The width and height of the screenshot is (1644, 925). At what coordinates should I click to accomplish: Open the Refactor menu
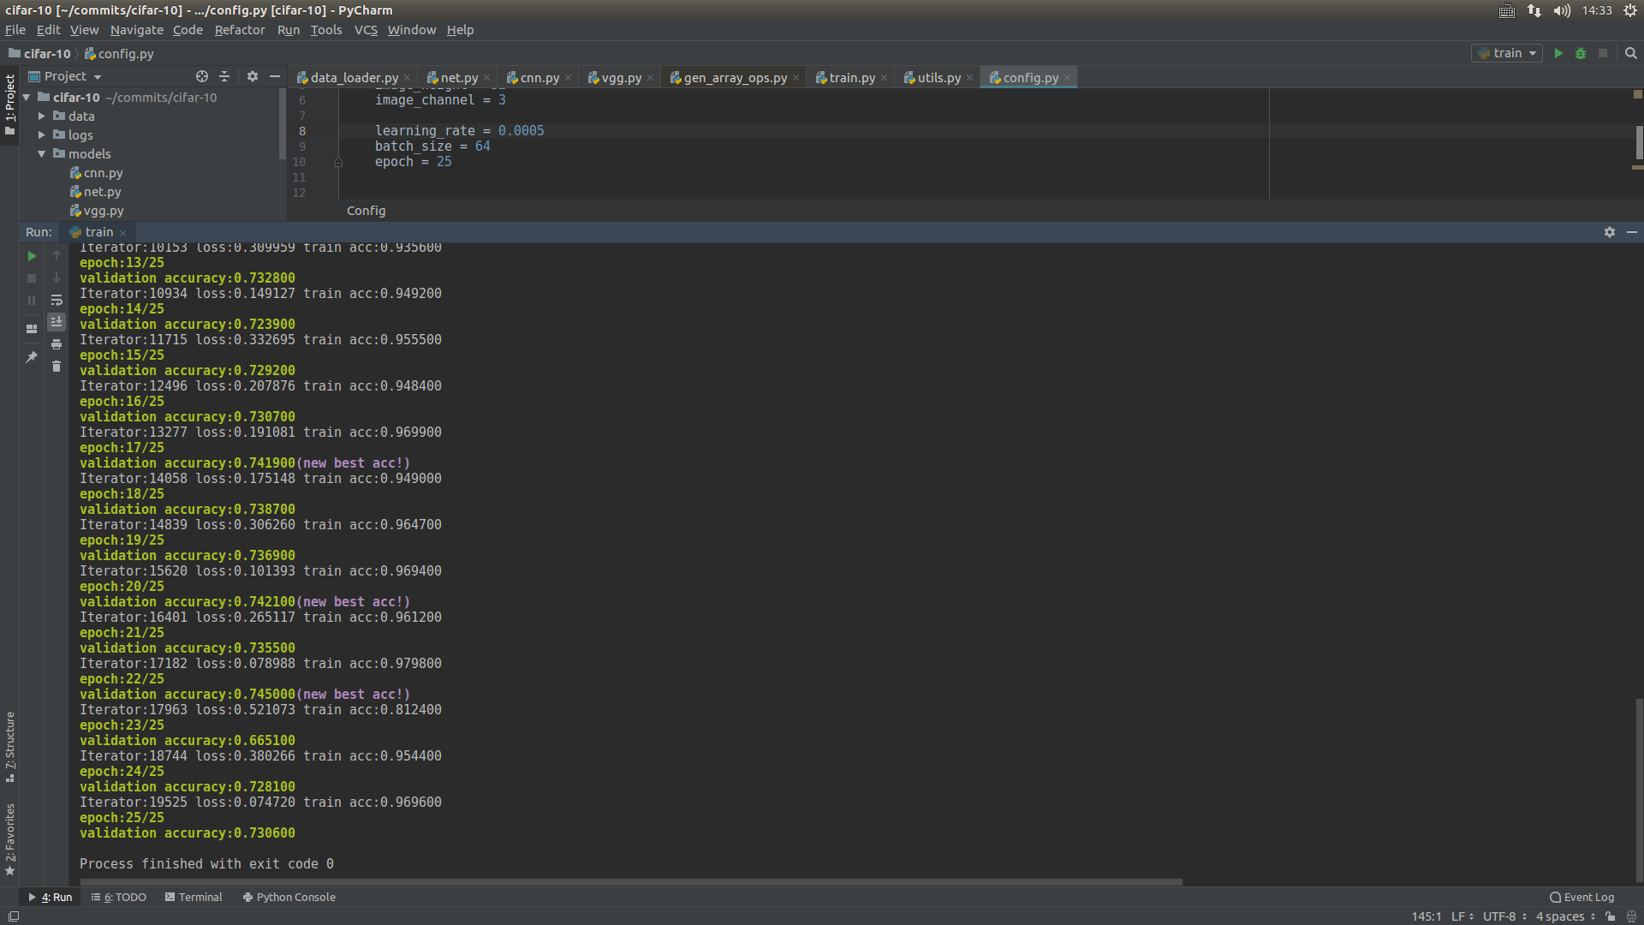pyautogui.click(x=239, y=30)
